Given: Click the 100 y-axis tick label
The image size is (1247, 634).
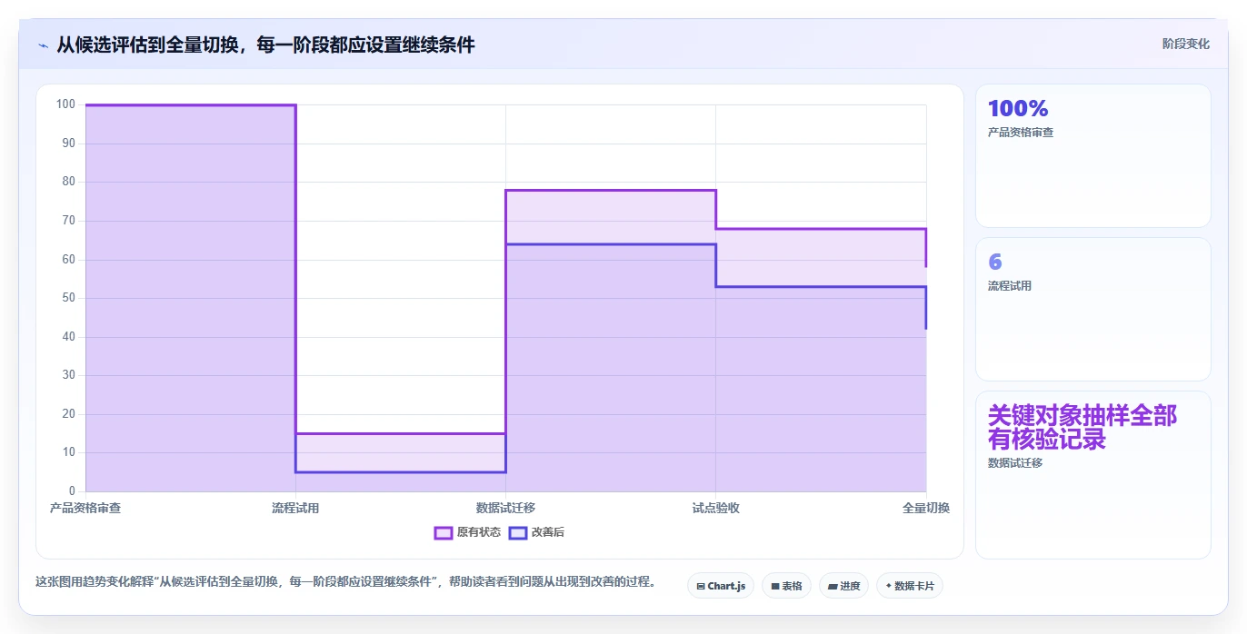Looking at the screenshot, I should click(65, 104).
